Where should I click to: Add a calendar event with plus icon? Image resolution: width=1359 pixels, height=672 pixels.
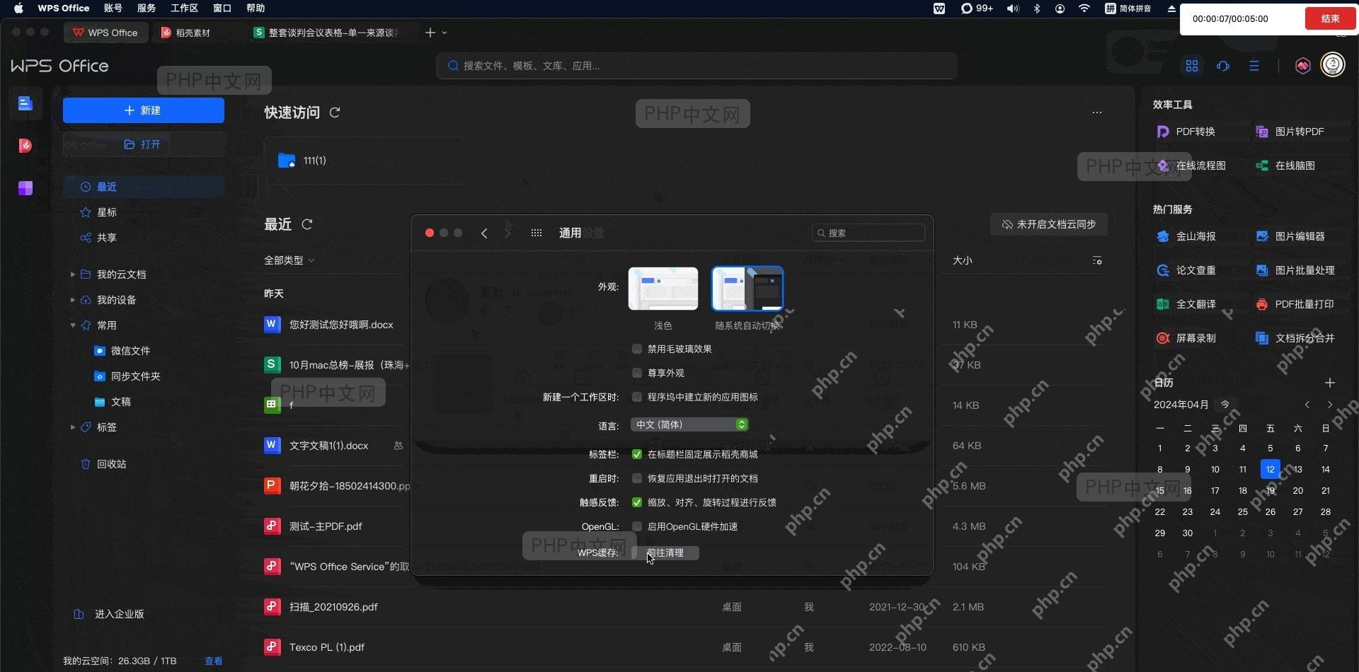tap(1330, 383)
